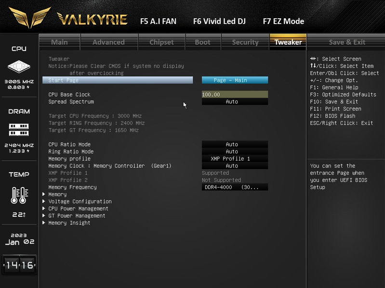Open the Chipset tab
Image resolution: width=385 pixels, height=288 pixels.
coord(161,42)
